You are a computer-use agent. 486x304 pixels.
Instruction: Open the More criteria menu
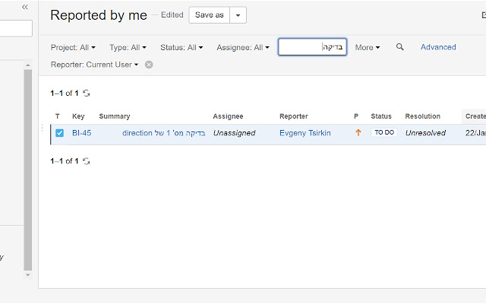tap(368, 47)
